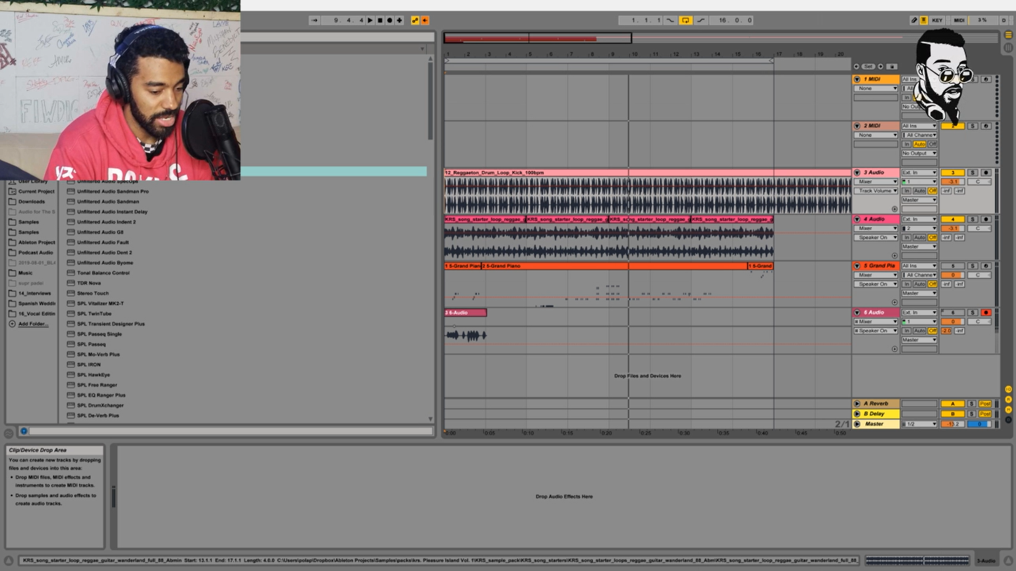Deactivate the 4 Audio track activator
Image resolution: width=1016 pixels, height=571 pixels.
(952, 220)
